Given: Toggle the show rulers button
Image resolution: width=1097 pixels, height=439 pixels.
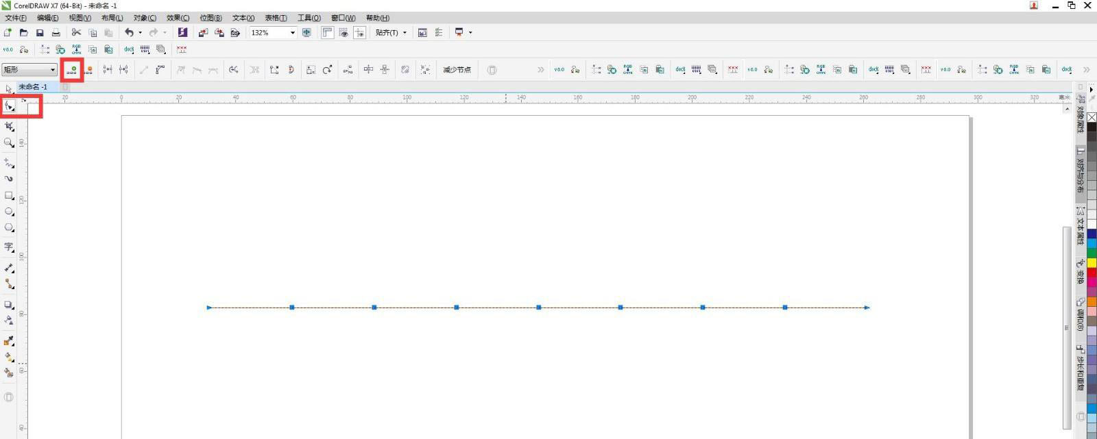Looking at the screenshot, I should tap(327, 33).
